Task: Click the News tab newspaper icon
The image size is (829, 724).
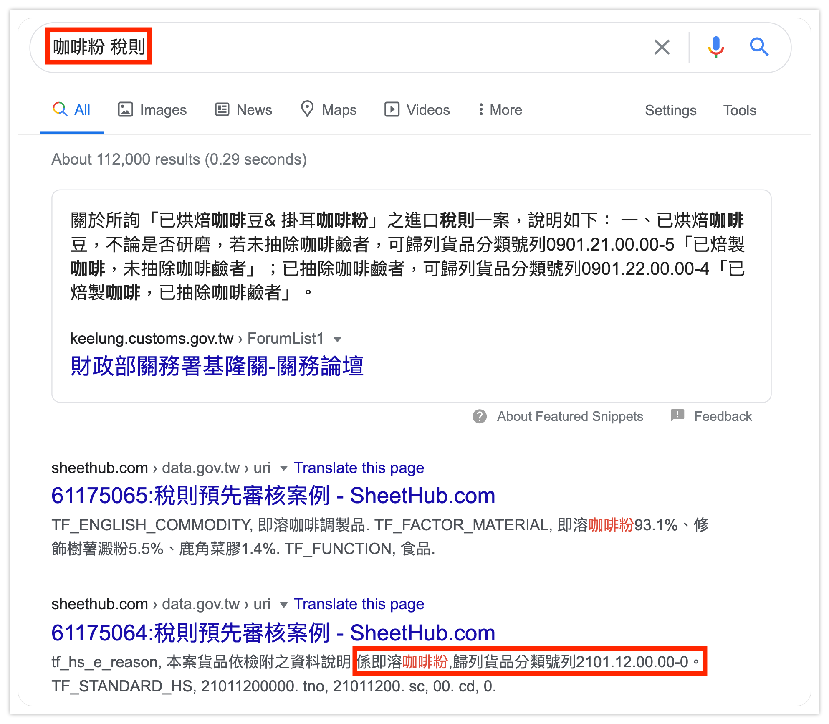Action: click(x=222, y=109)
